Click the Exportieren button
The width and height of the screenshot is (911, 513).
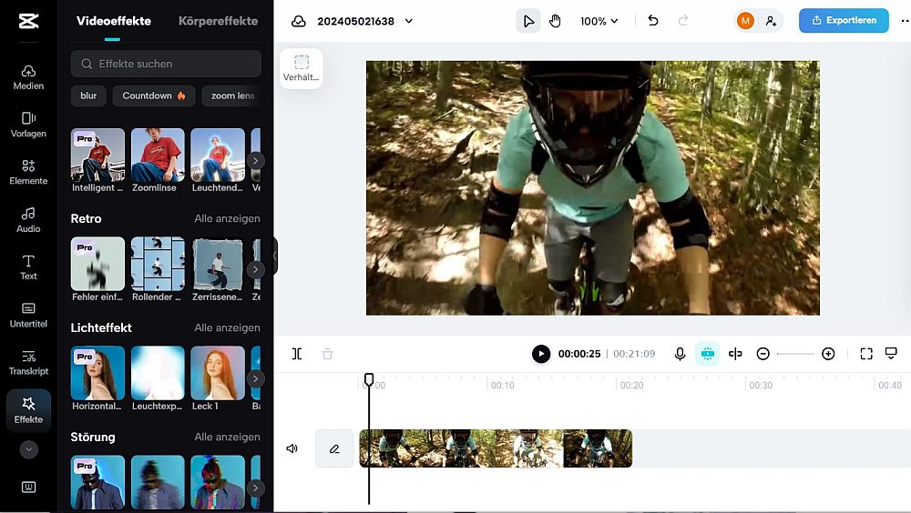pyautogui.click(x=844, y=21)
